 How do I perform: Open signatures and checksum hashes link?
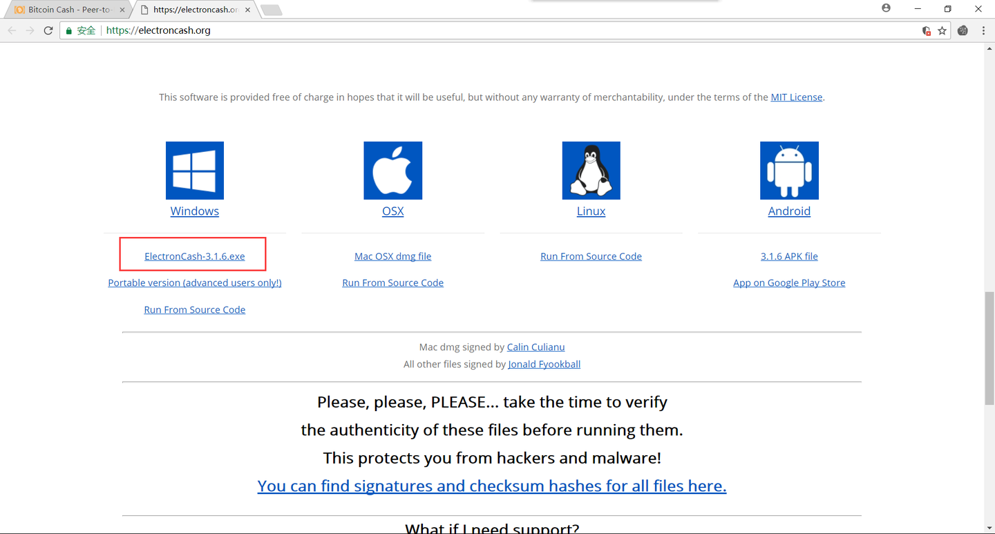point(492,486)
